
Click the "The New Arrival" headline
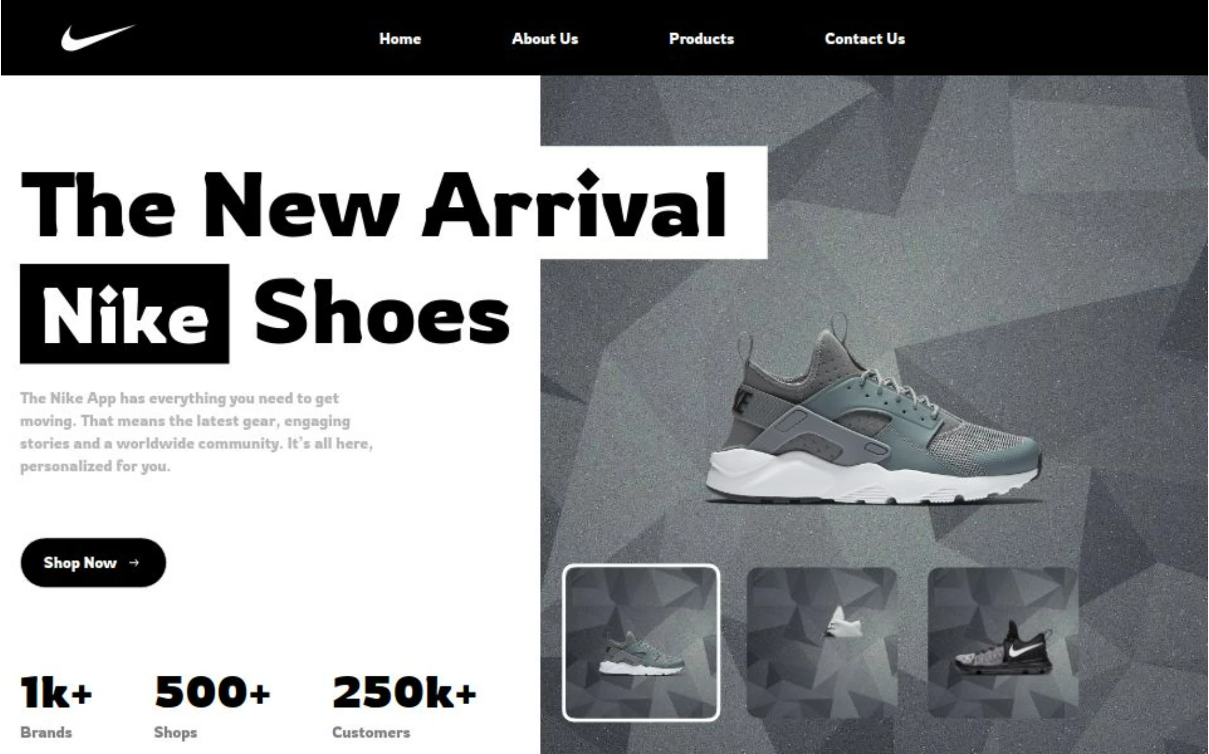tap(374, 204)
